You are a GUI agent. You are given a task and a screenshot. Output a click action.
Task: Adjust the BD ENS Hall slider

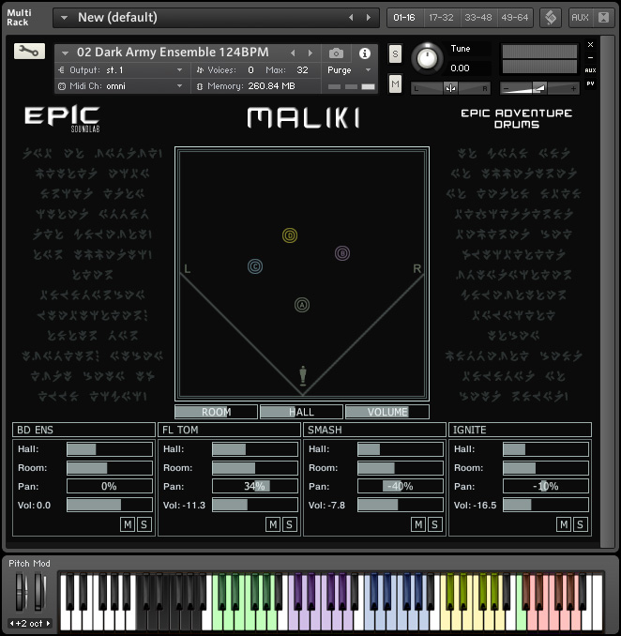[x=110, y=449]
